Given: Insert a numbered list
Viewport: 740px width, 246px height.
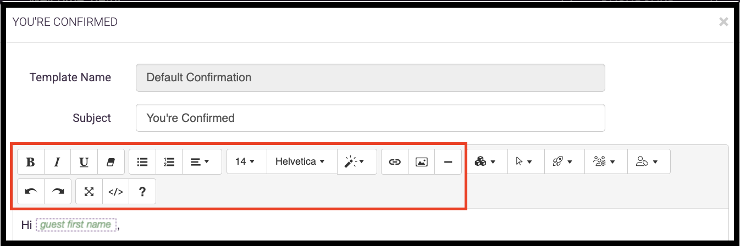Looking at the screenshot, I should coord(169,162).
